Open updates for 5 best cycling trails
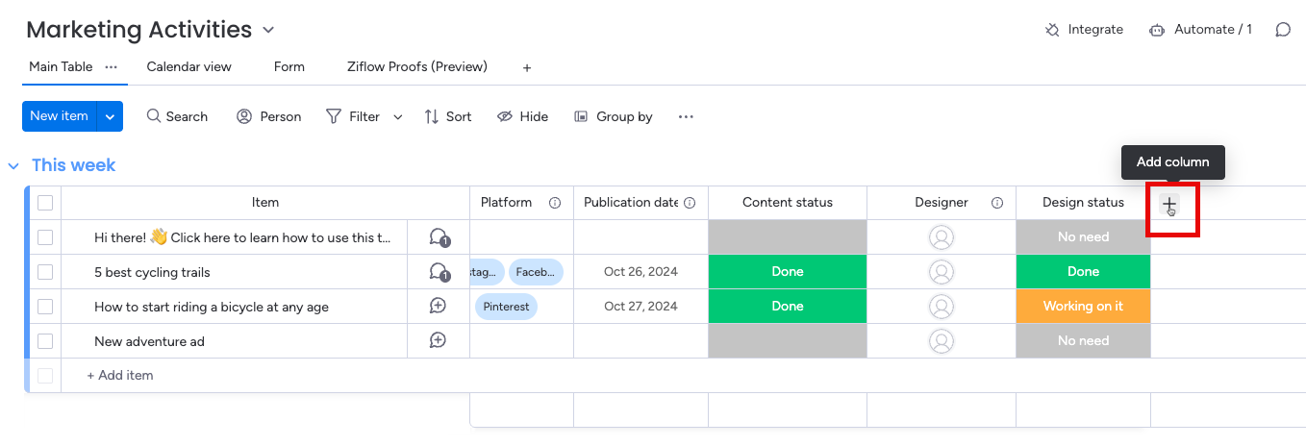 pos(439,272)
